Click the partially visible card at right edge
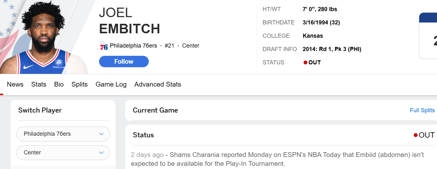 point(428,36)
